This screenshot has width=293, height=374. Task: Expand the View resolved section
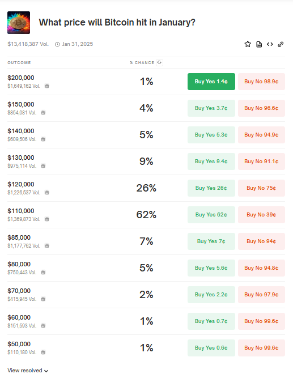click(x=28, y=371)
